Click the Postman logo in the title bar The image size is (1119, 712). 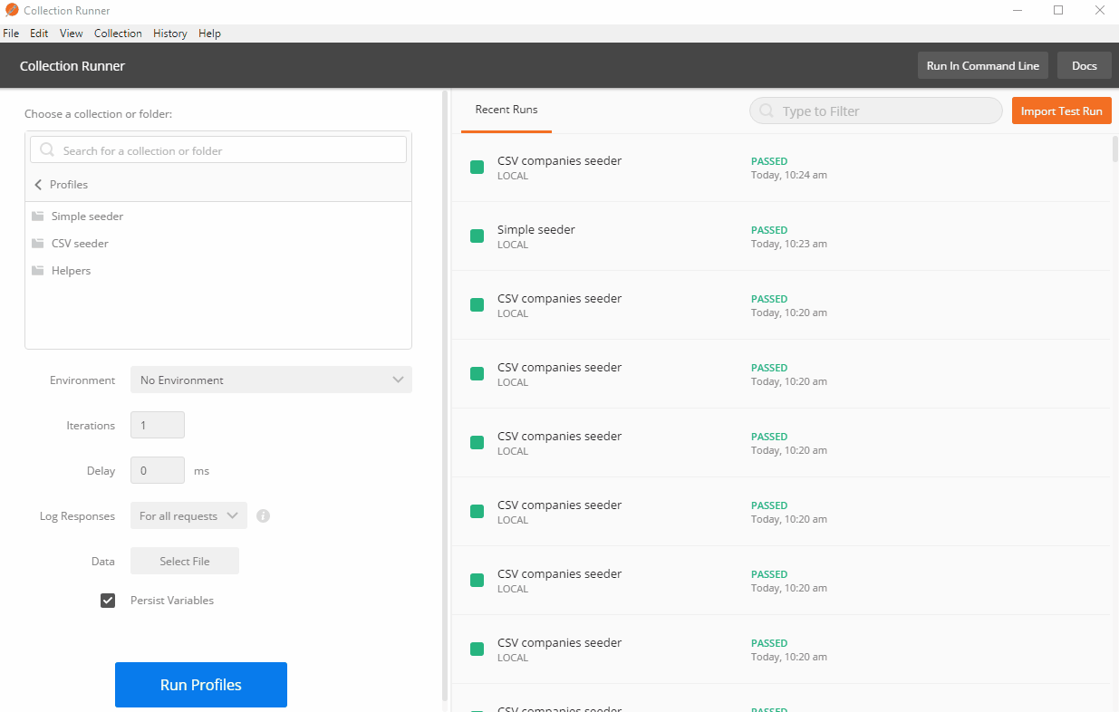[10, 10]
